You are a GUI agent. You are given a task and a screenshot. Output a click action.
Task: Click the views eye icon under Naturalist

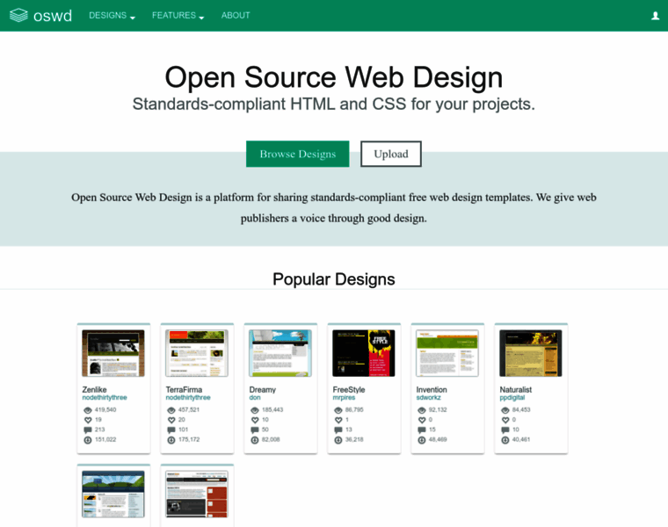coord(505,410)
